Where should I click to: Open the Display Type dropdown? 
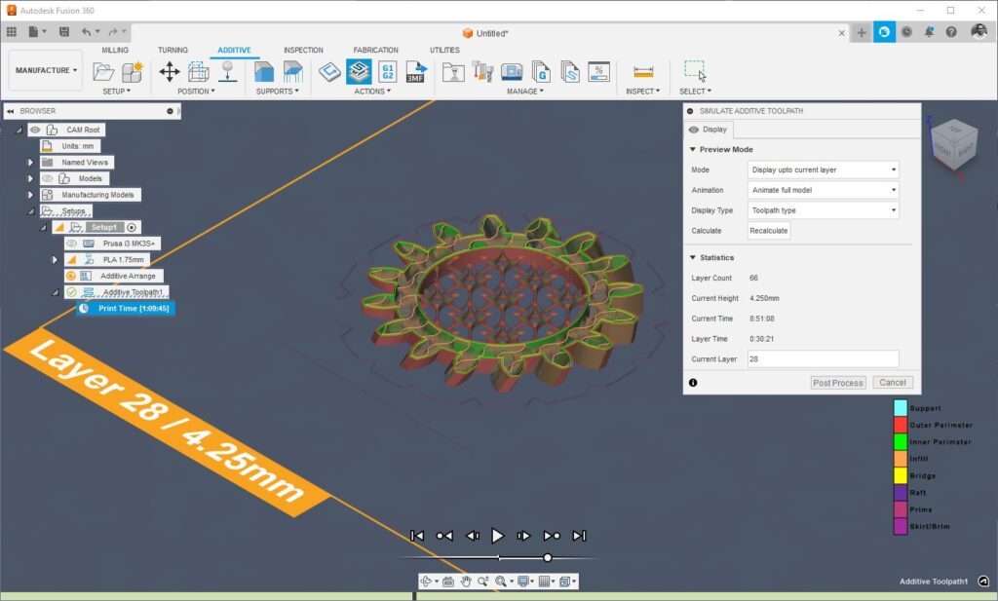[x=823, y=209]
